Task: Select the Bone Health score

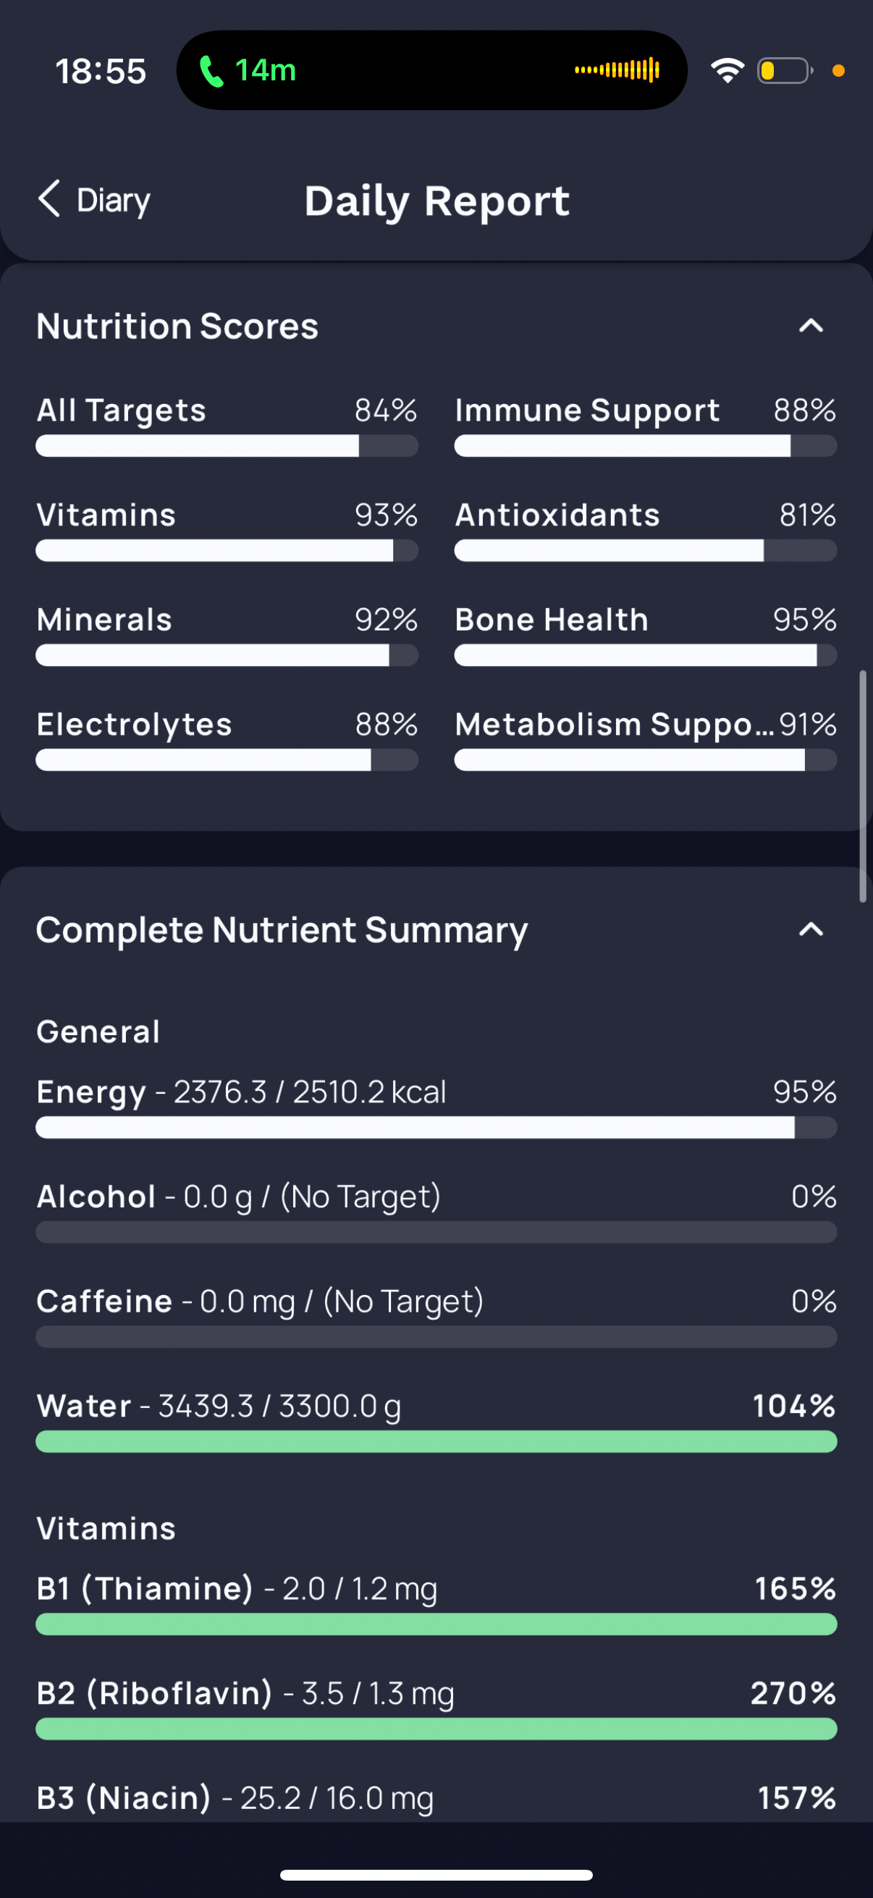Action: click(x=646, y=634)
